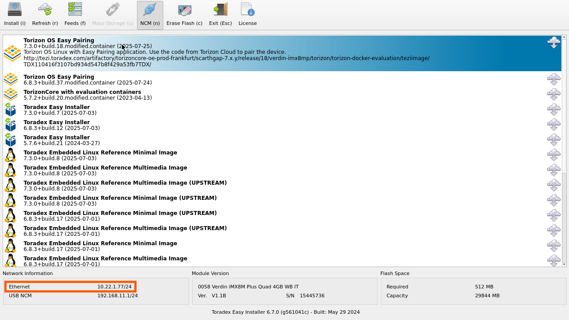Click the hardware version V1.1B
The width and height of the screenshot is (569, 320).
tap(219, 296)
